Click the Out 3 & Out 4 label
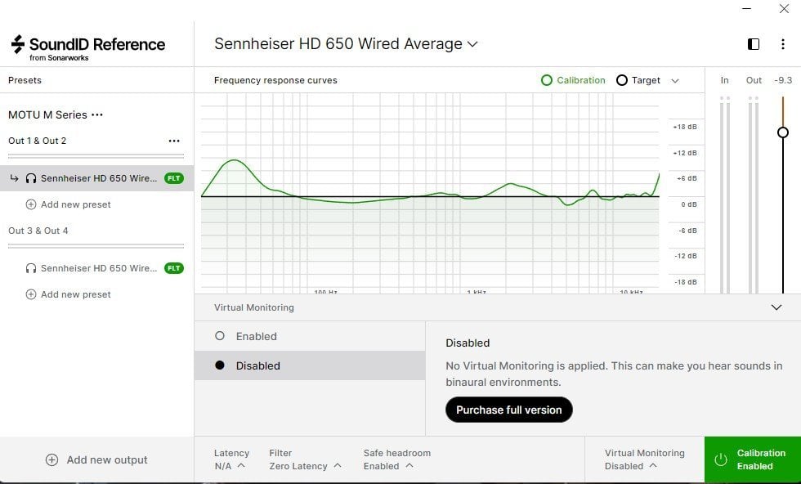801x484 pixels. 38,231
